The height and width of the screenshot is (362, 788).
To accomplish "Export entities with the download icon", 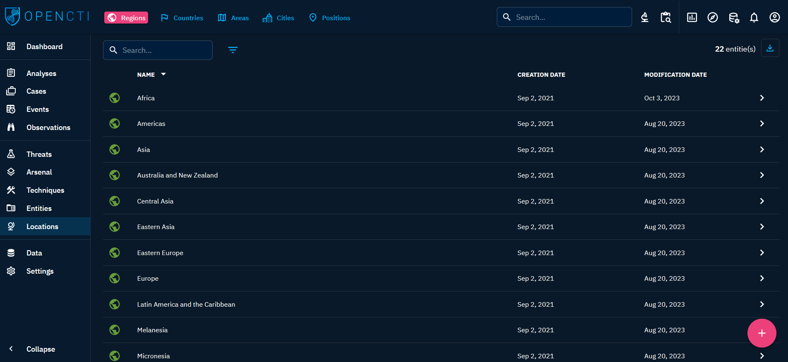I will (770, 48).
